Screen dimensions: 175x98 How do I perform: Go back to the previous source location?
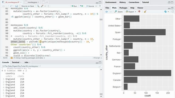click(4, 6)
